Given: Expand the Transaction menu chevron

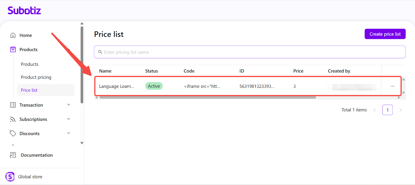Looking at the screenshot, I should point(69,105).
